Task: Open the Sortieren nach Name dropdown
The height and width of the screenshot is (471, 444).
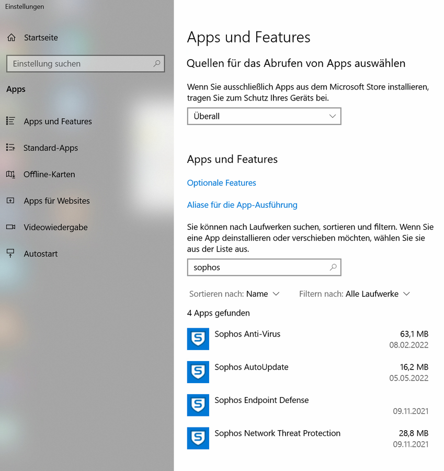Action: coord(234,294)
